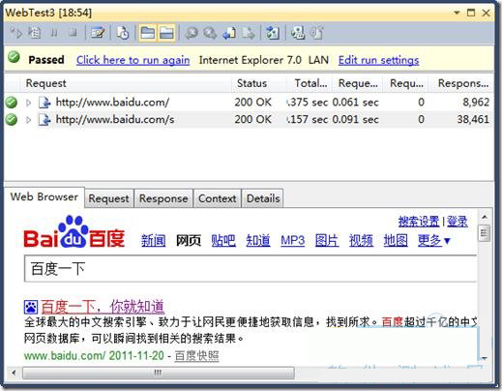Viewport: 502px width, 391px height.
Task: Open the MP3 link on Baidu page
Action: pos(293,241)
